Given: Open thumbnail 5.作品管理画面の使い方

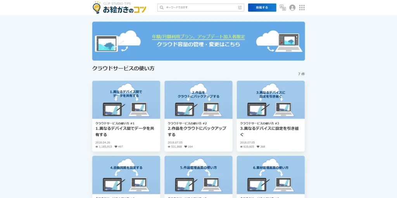Looking at the screenshot, I should coord(198,175).
